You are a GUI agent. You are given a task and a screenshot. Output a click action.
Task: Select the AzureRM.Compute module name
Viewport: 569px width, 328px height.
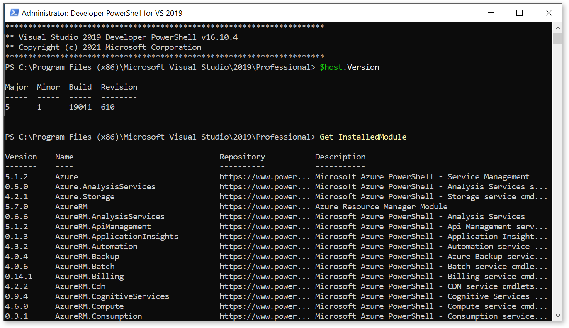pos(89,306)
